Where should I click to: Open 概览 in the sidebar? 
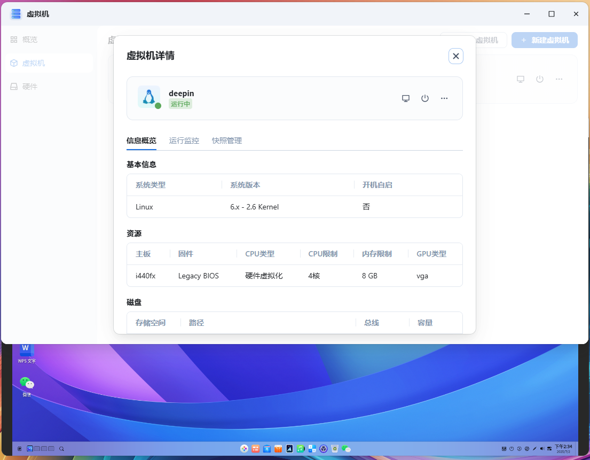click(x=30, y=40)
